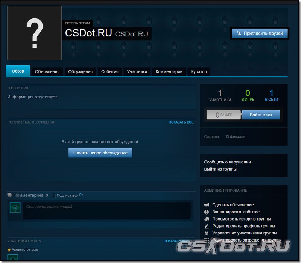Open the Обсуждения tab

pyautogui.click(x=81, y=72)
